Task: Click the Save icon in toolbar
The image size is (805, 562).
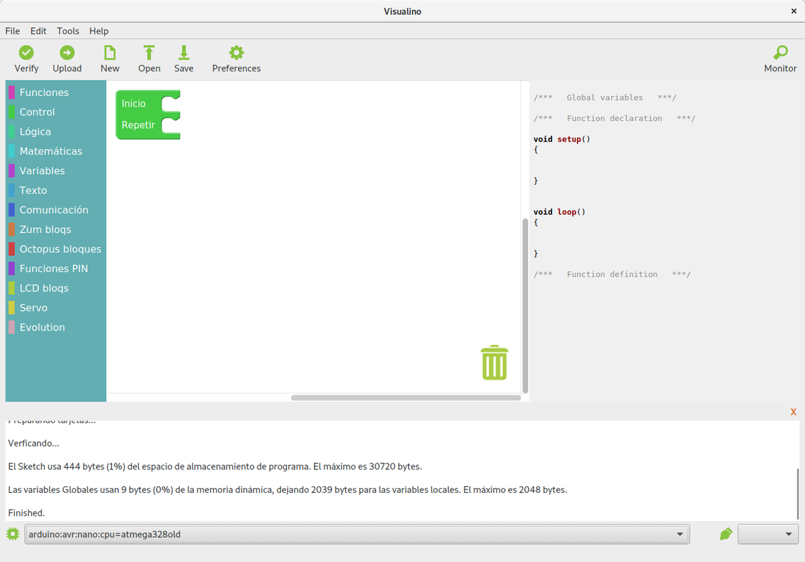Action: (183, 52)
